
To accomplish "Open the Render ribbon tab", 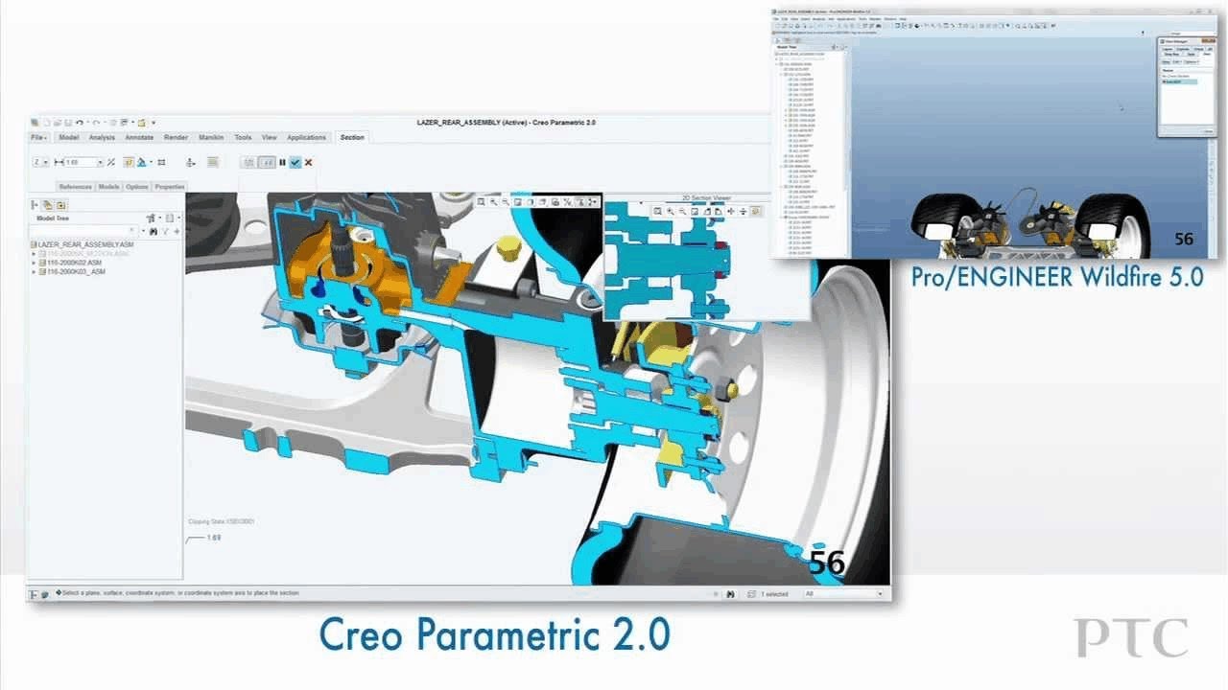I will click(176, 137).
